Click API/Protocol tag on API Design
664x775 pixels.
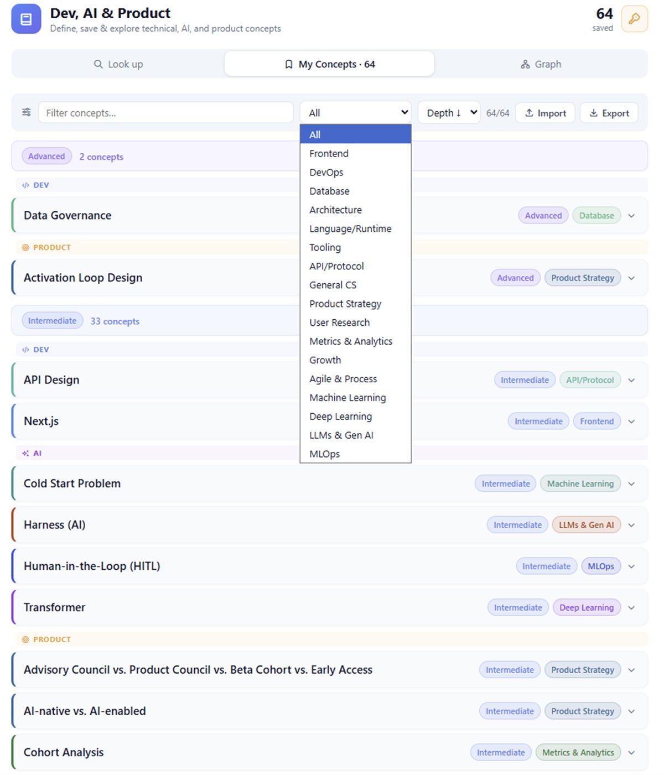(x=590, y=380)
